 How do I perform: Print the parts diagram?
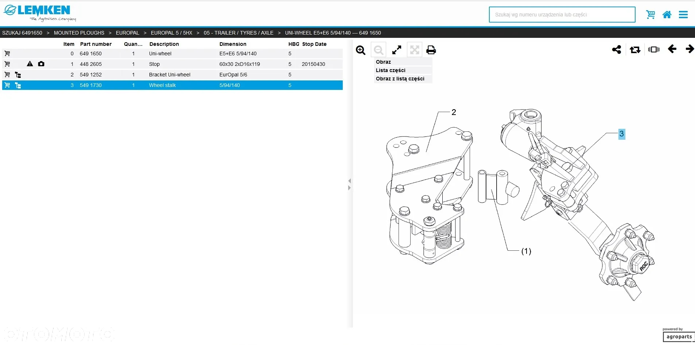pos(431,50)
